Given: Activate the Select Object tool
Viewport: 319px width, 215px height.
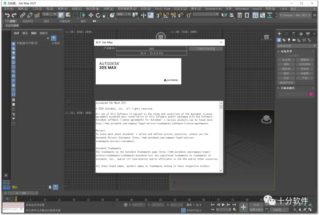Looking at the screenshot, I should click(x=61, y=15).
